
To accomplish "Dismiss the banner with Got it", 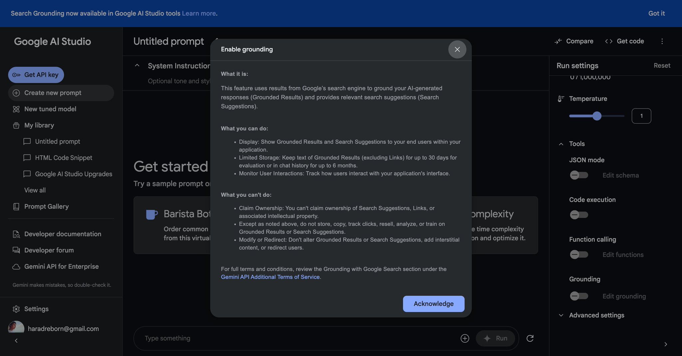I will pyautogui.click(x=656, y=13).
